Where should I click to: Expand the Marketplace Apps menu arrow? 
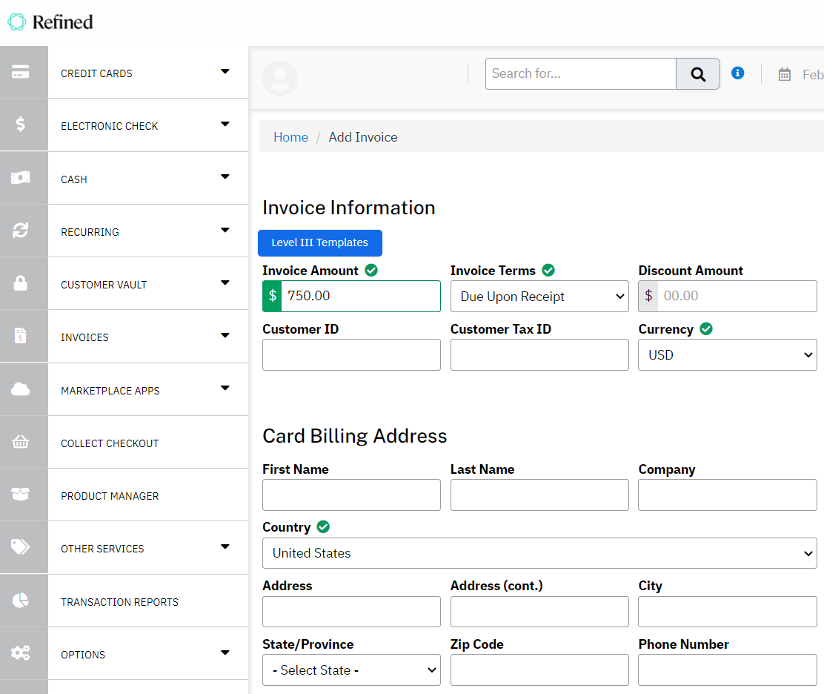coord(225,388)
